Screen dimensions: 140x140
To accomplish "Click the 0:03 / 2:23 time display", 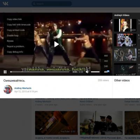I will point(78,72).
